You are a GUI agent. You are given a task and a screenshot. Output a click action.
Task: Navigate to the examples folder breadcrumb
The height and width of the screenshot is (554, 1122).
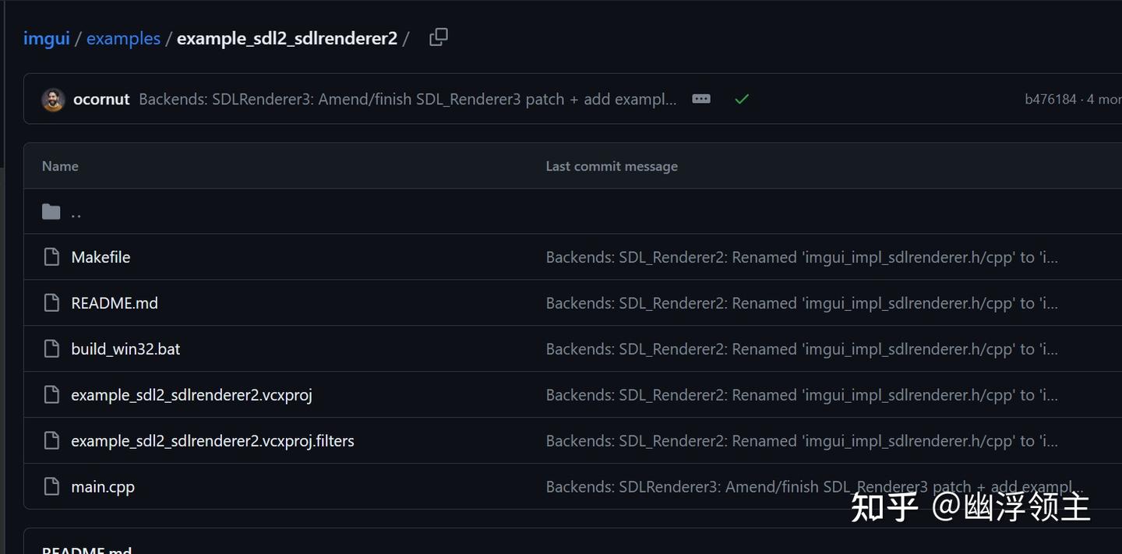tap(123, 38)
